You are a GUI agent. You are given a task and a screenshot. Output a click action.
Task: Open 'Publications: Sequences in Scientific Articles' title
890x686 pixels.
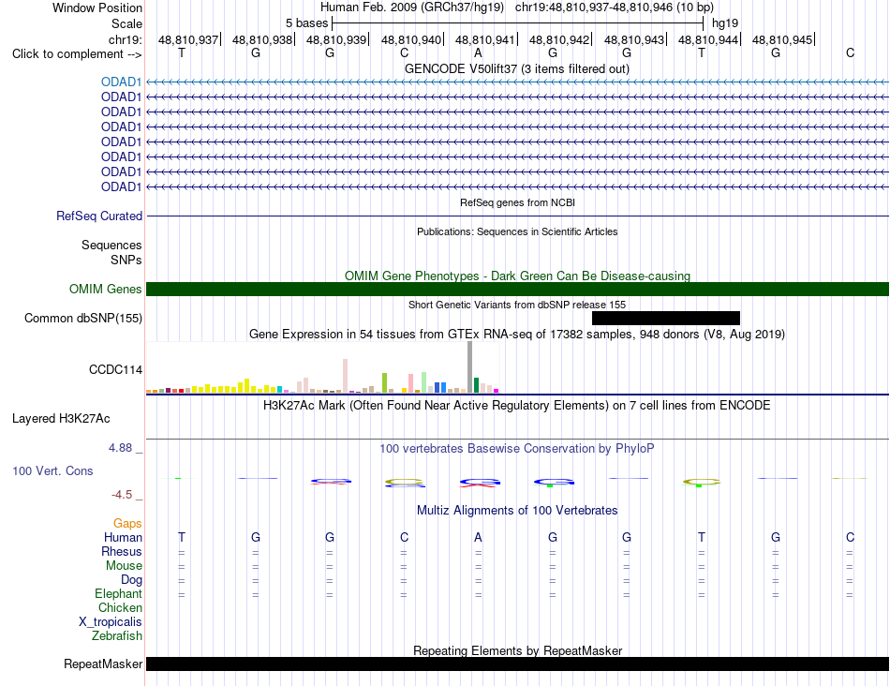(517, 231)
